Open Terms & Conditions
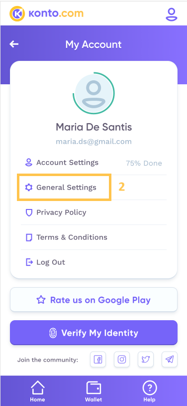 tap(93, 237)
